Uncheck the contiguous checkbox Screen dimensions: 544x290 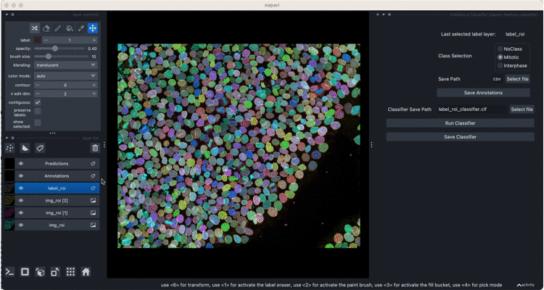(38, 102)
